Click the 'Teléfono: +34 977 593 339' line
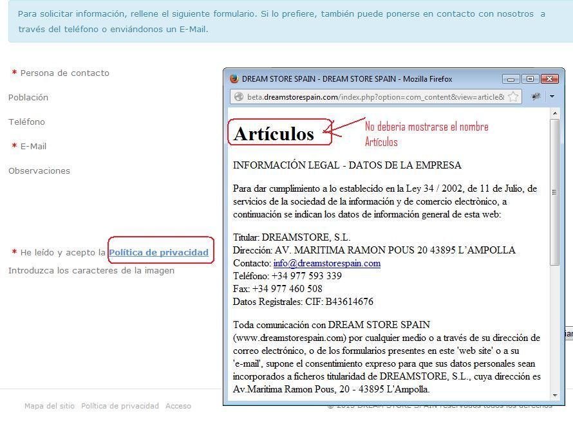 coord(287,276)
